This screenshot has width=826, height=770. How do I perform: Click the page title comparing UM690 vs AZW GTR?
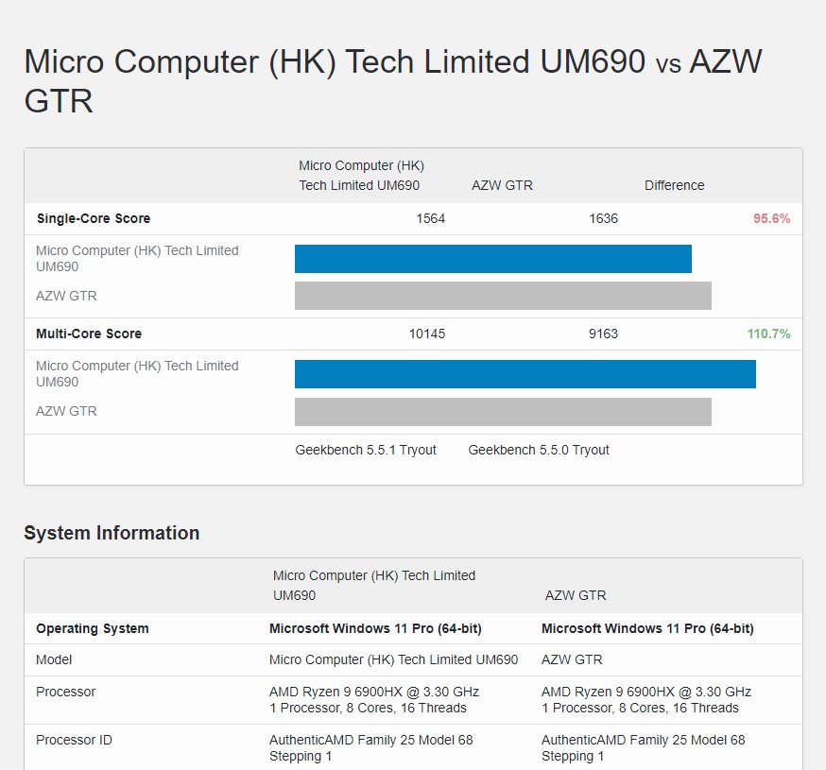pyautogui.click(x=392, y=80)
